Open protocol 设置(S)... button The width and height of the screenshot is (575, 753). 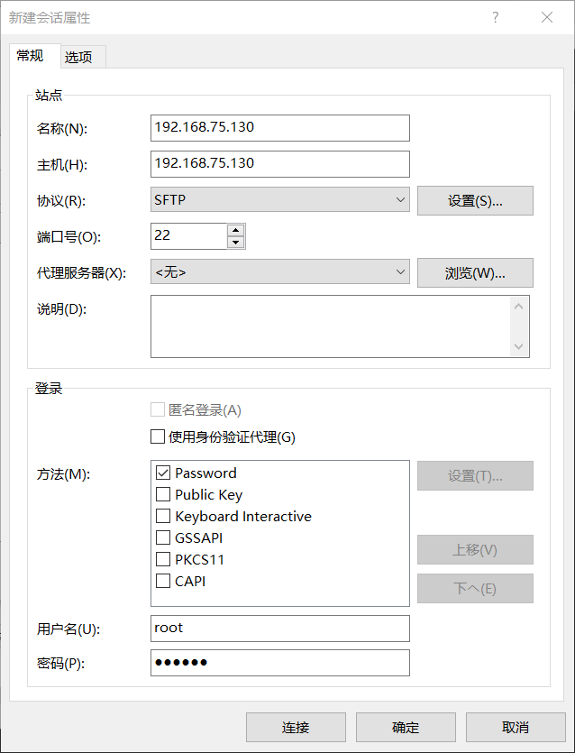(x=475, y=200)
